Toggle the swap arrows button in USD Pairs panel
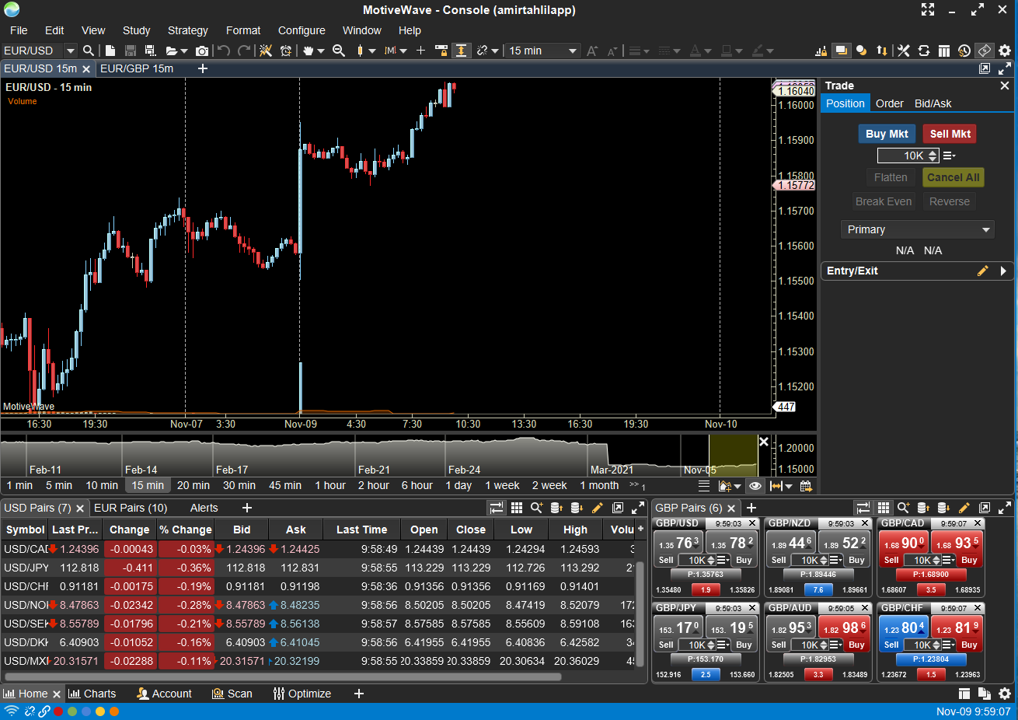The height and width of the screenshot is (720, 1018). point(497,508)
